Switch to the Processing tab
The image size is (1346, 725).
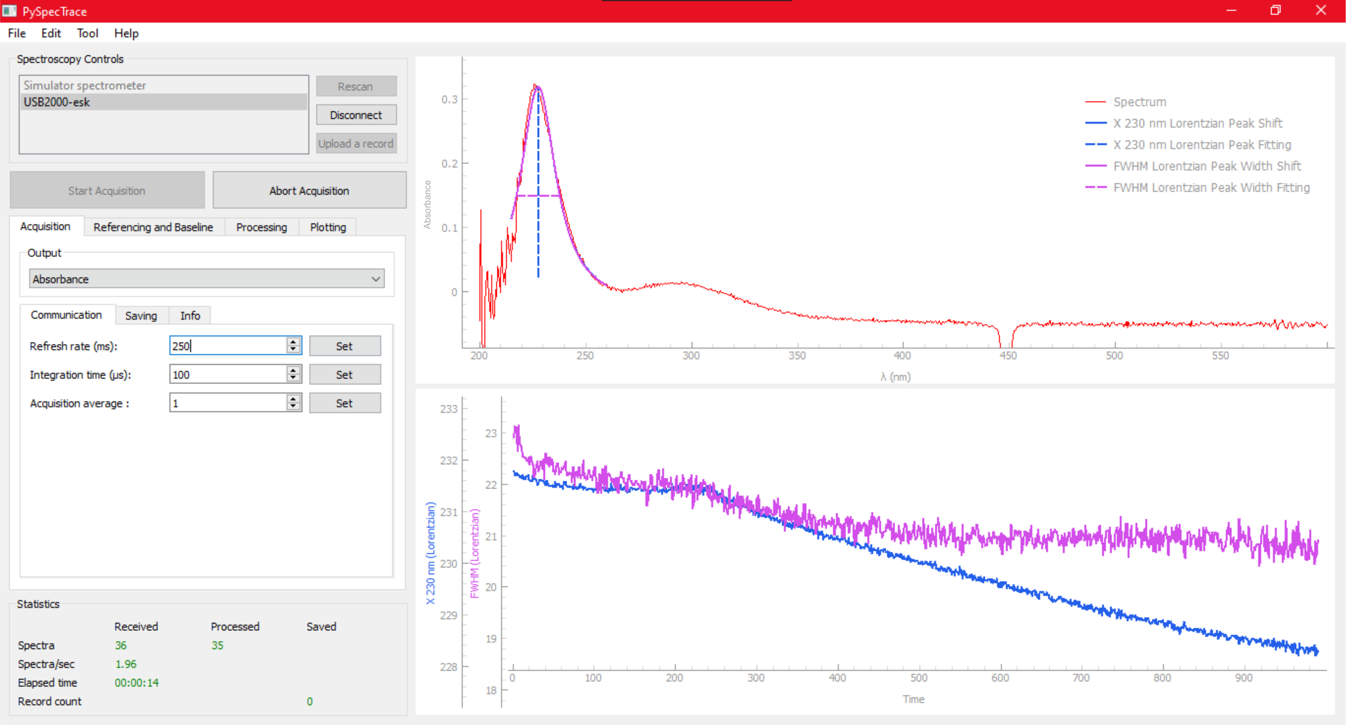(x=261, y=227)
